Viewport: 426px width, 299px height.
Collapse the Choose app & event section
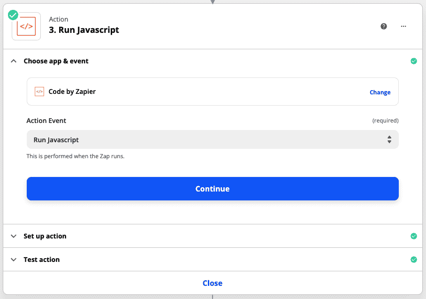coord(14,61)
